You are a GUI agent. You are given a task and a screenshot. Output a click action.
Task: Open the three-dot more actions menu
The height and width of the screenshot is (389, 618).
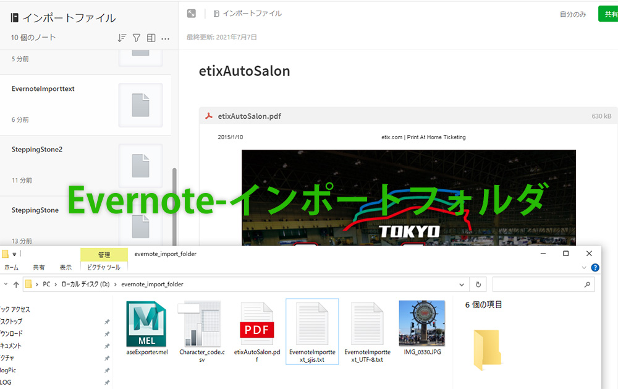coord(165,38)
